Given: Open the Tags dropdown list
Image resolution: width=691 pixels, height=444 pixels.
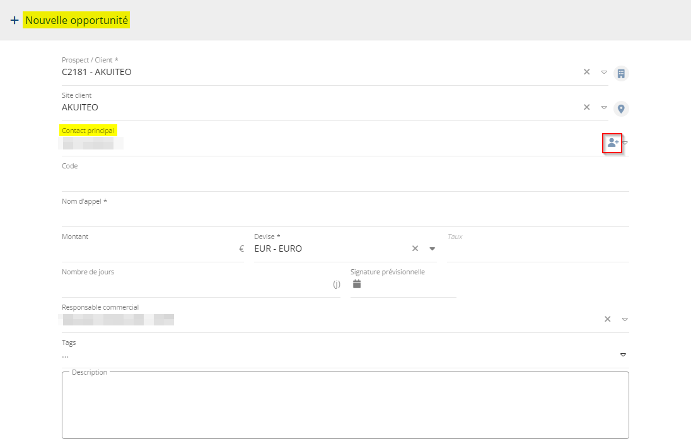Looking at the screenshot, I should pyautogui.click(x=623, y=355).
